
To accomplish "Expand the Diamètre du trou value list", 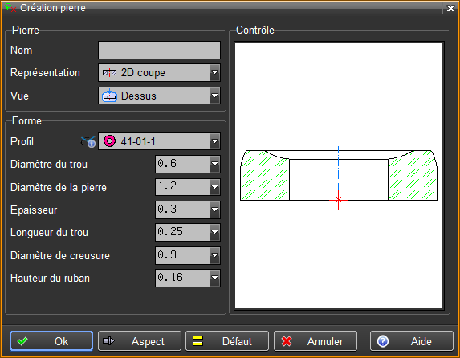I will [x=214, y=164].
